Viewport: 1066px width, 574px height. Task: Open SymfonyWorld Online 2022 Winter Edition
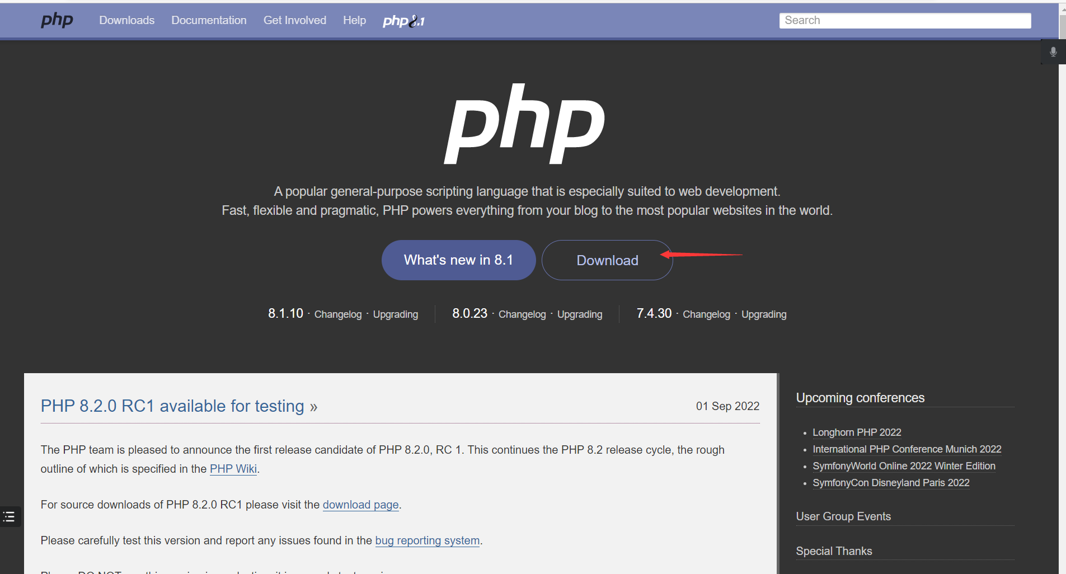pyautogui.click(x=904, y=466)
